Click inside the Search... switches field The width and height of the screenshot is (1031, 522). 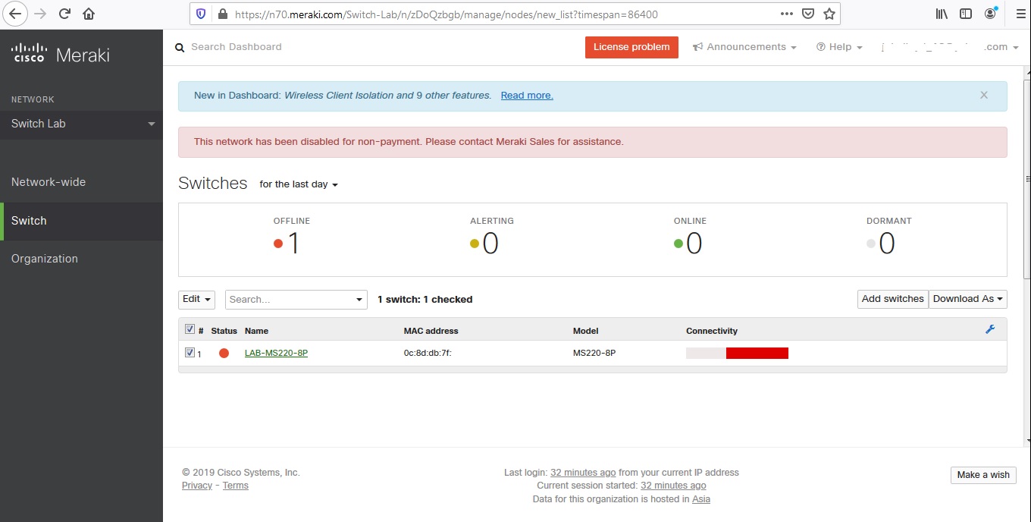click(x=288, y=299)
